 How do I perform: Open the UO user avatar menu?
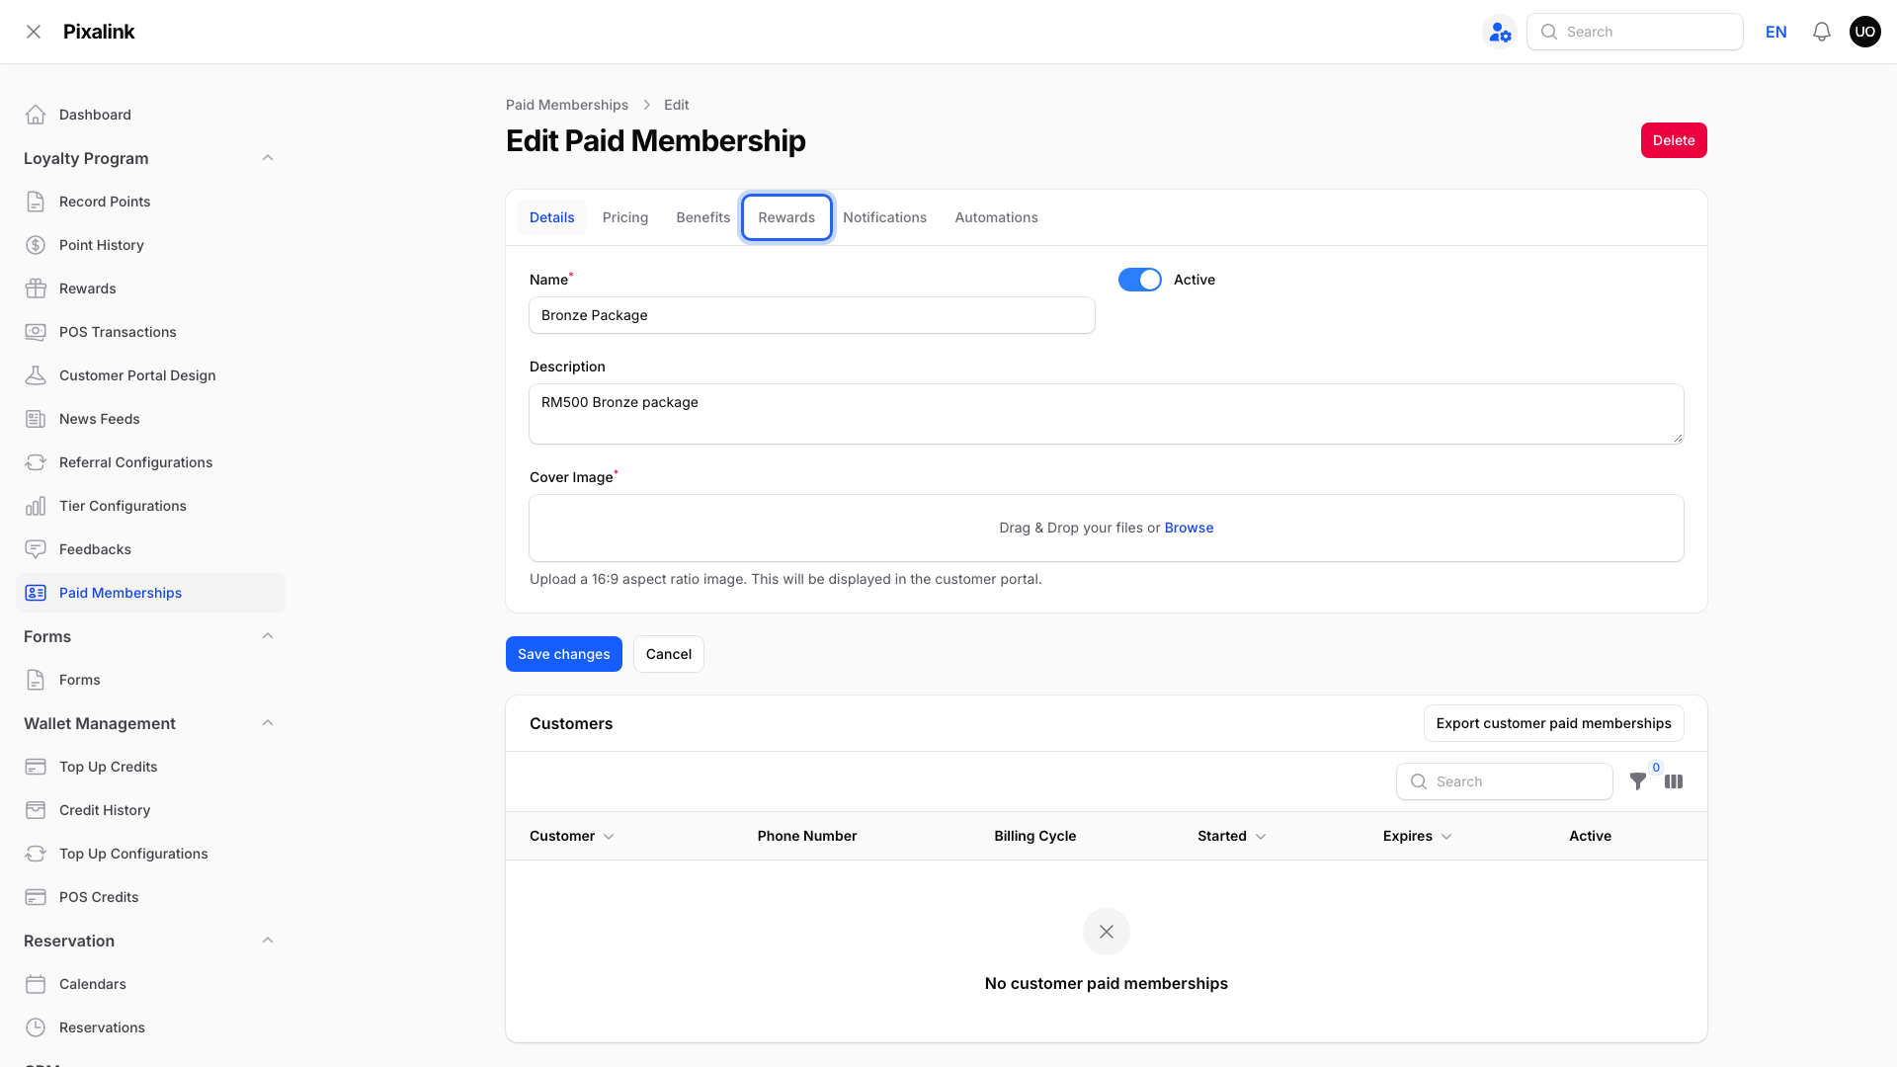(1865, 32)
